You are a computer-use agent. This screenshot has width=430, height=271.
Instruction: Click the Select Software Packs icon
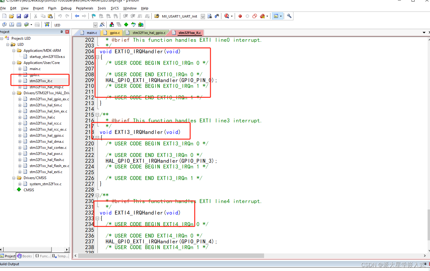134,25
